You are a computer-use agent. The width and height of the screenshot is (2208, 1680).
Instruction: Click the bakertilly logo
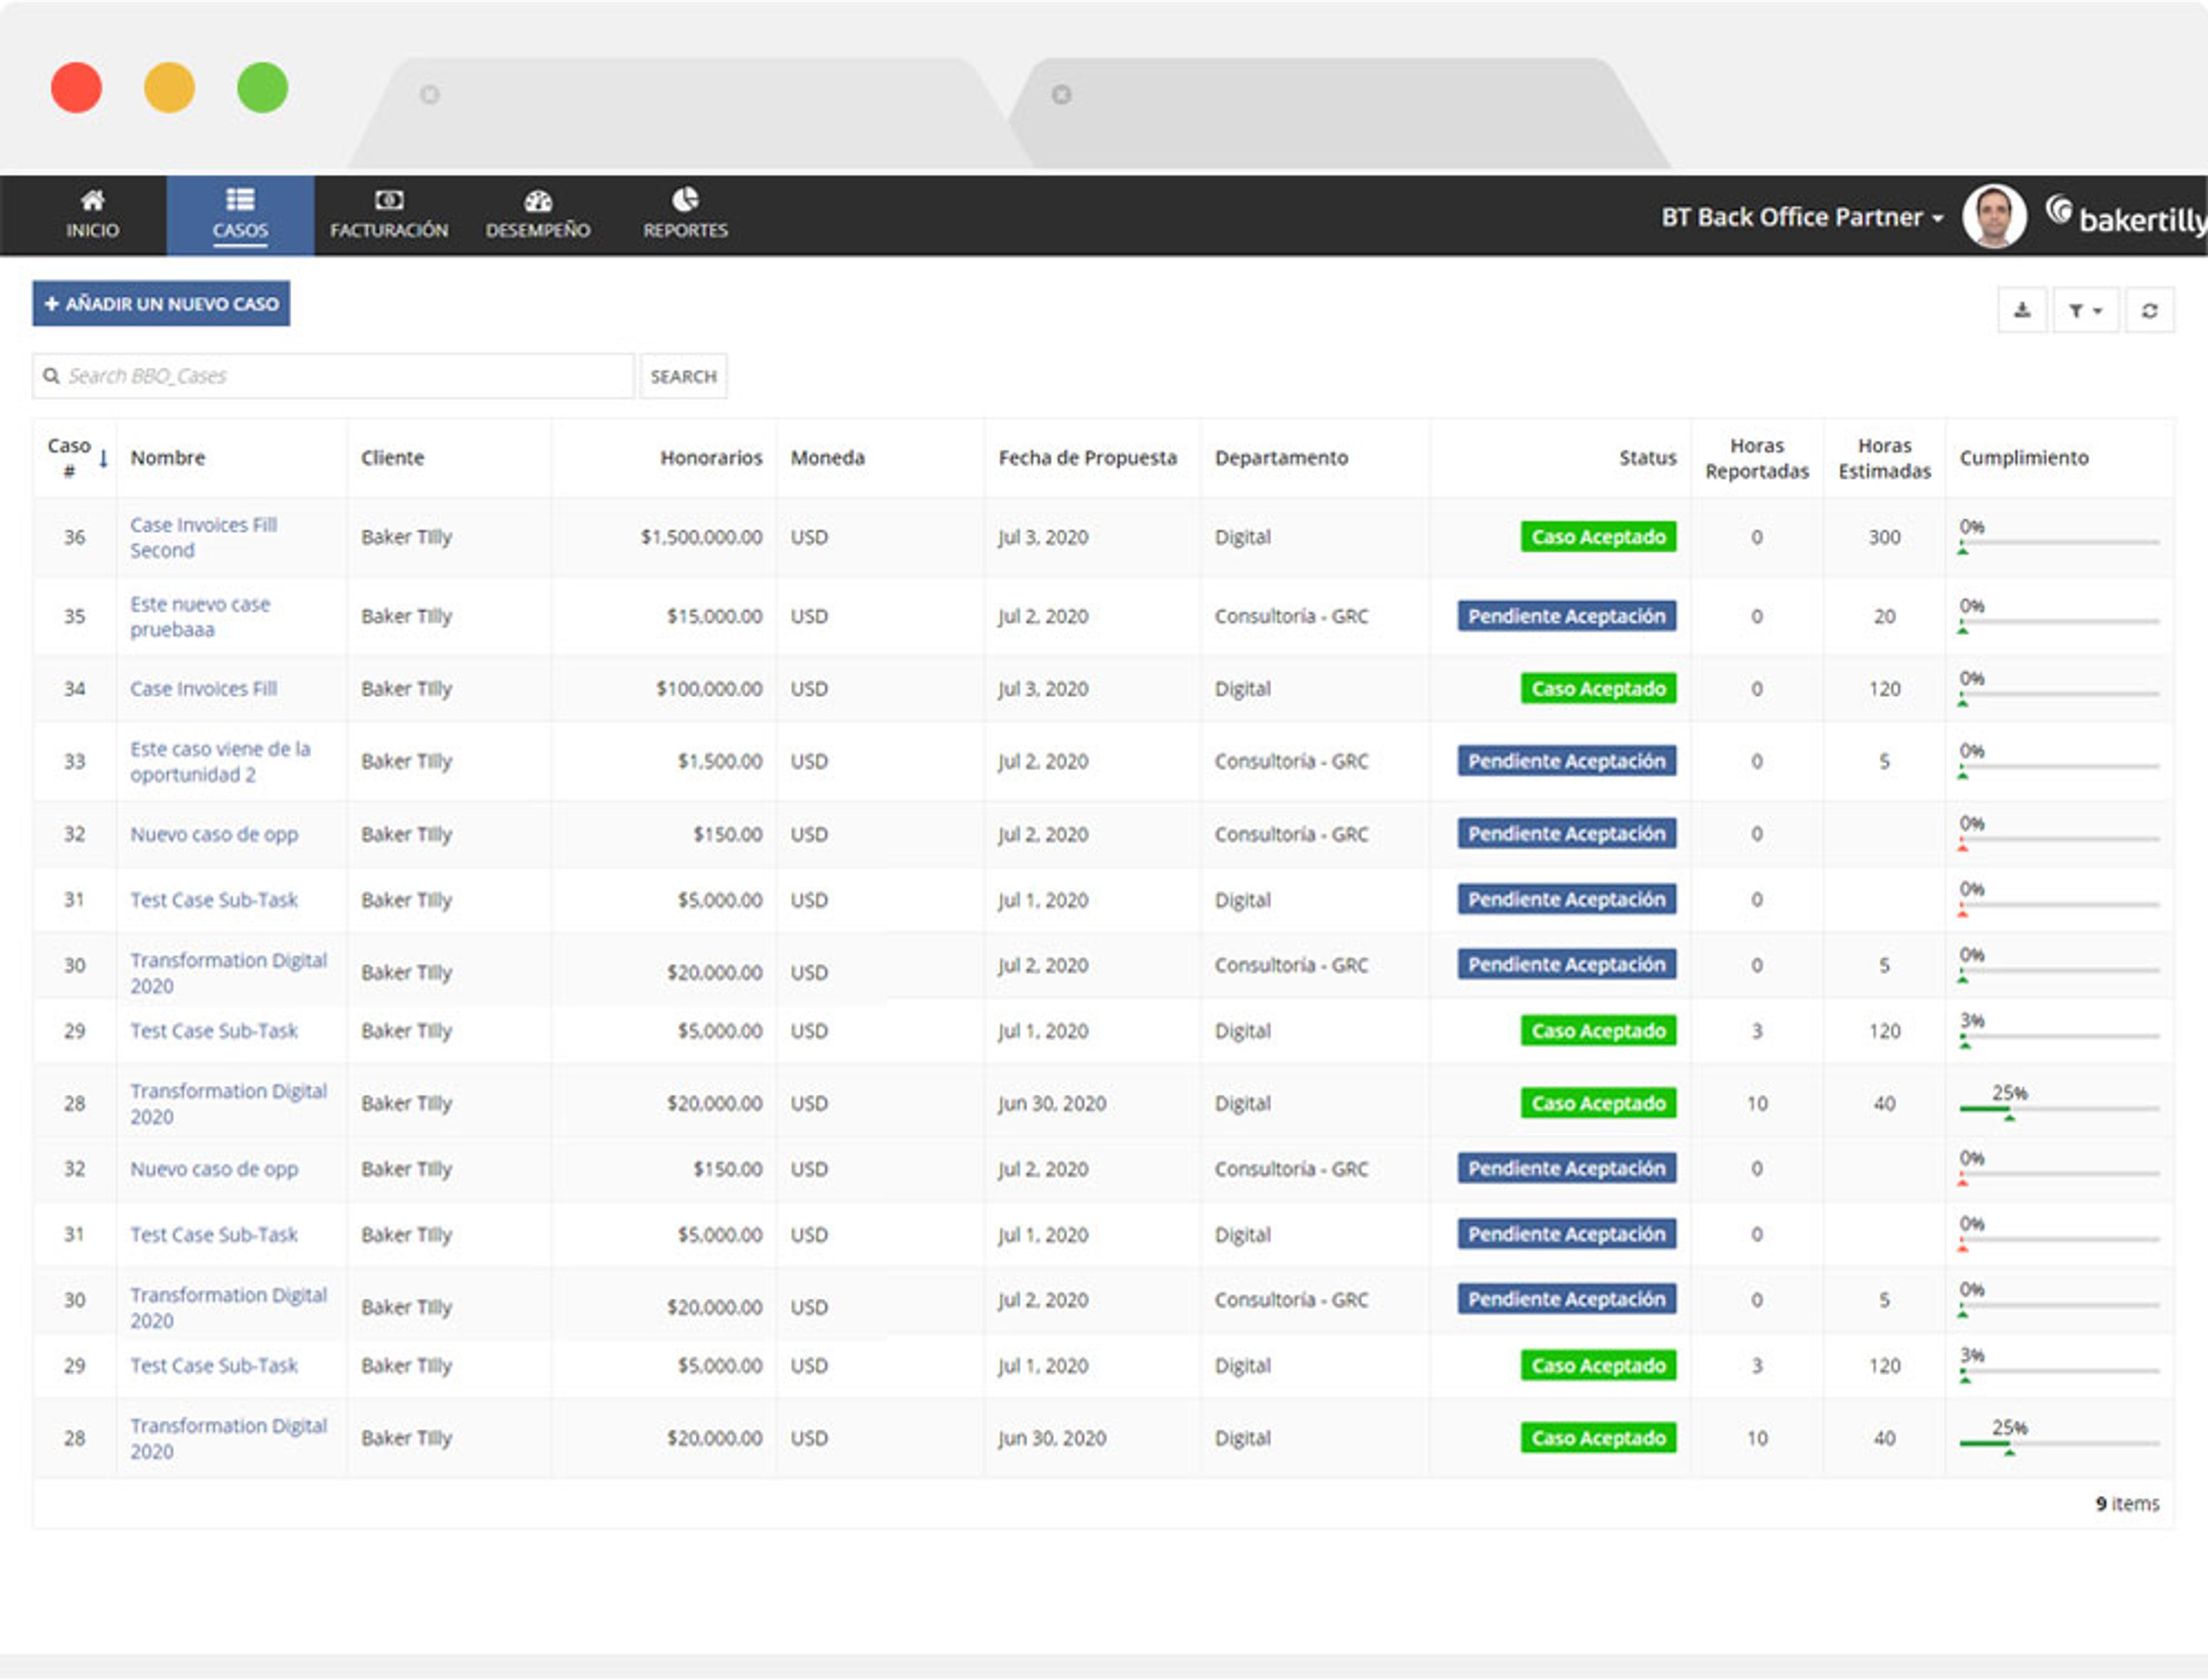click(x=2126, y=215)
